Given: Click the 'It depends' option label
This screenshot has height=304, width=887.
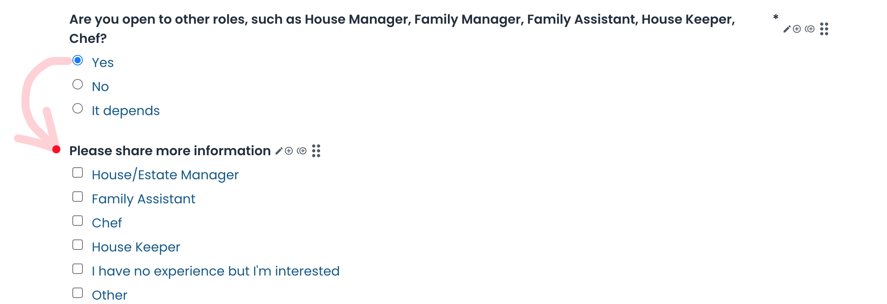Looking at the screenshot, I should pos(125,111).
